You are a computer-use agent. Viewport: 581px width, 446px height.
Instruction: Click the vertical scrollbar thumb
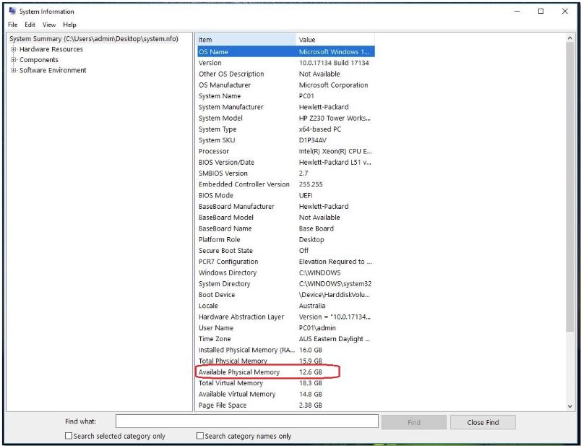[x=570, y=187]
